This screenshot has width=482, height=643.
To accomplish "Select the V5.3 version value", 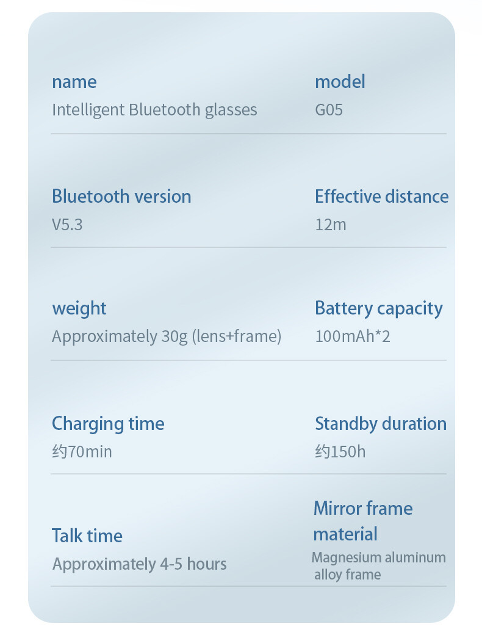I will [x=67, y=225].
